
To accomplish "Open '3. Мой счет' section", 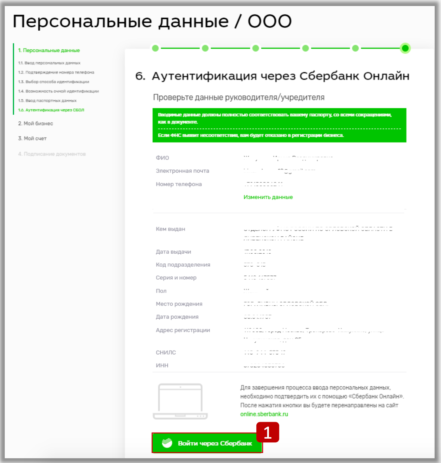I will coord(32,138).
